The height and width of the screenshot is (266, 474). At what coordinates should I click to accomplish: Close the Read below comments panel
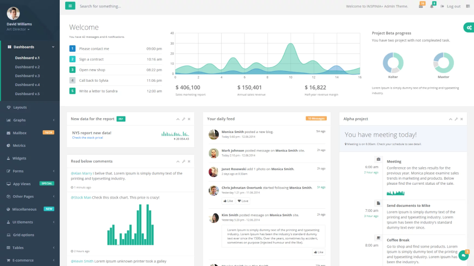point(189,161)
